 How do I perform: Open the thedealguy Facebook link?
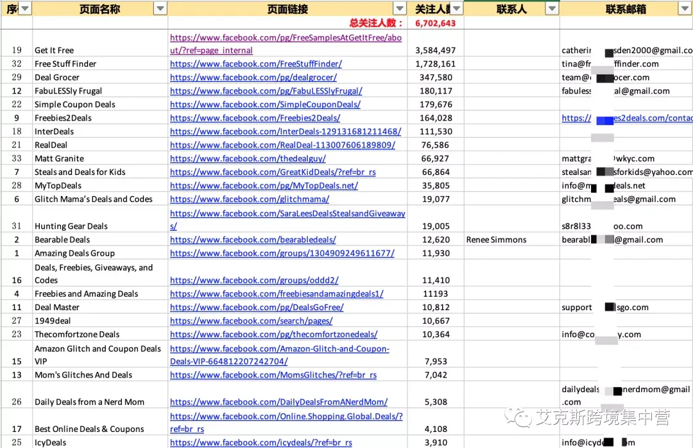click(x=248, y=158)
